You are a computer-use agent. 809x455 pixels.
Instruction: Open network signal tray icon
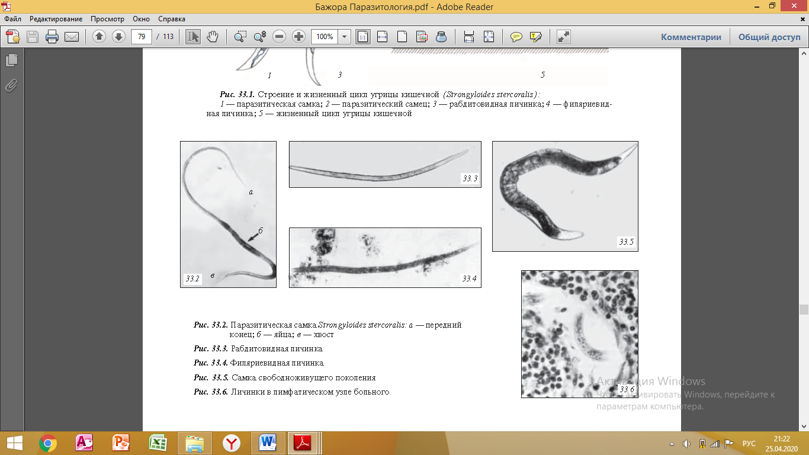(x=715, y=443)
